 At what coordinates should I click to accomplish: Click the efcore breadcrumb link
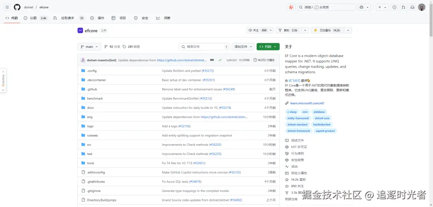click(44, 7)
